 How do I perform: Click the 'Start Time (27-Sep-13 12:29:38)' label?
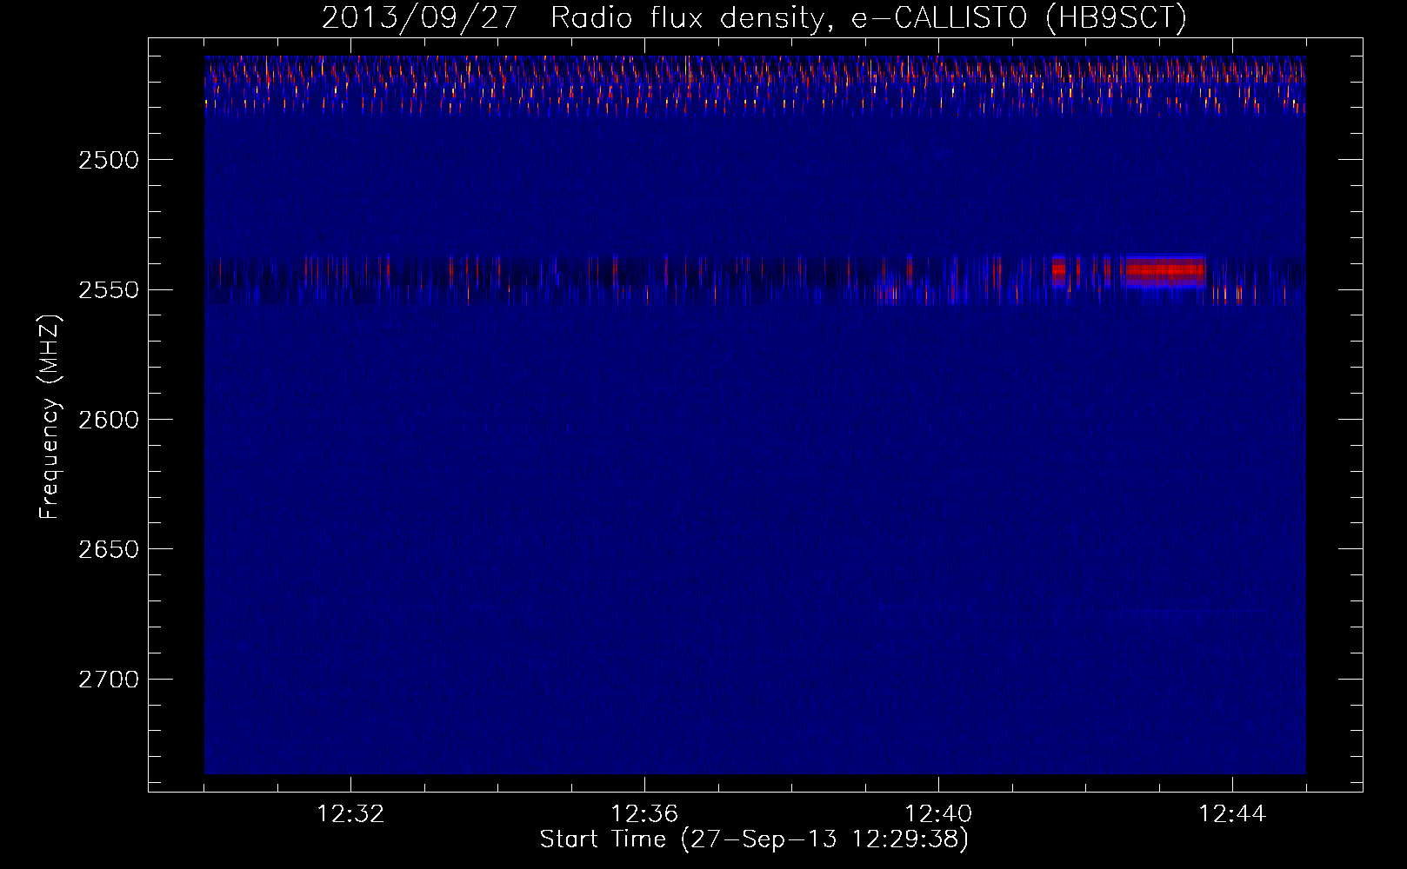coord(754,839)
